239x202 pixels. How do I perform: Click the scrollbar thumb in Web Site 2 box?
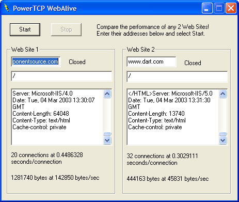coord(223,134)
